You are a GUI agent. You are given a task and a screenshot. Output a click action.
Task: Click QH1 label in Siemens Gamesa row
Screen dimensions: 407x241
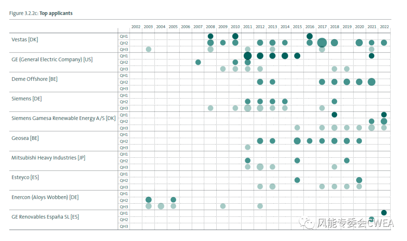click(124, 115)
